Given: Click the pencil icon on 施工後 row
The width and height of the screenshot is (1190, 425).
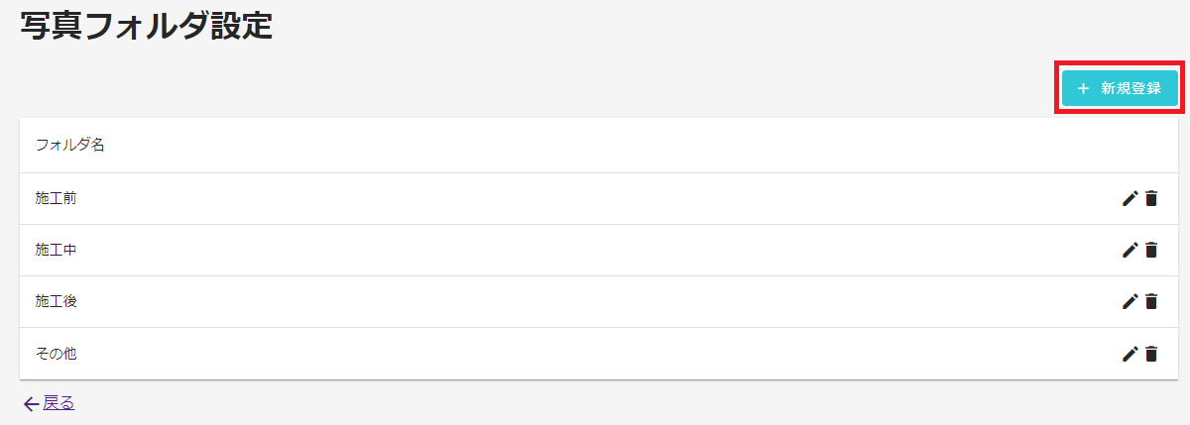Looking at the screenshot, I should pos(1130,301).
